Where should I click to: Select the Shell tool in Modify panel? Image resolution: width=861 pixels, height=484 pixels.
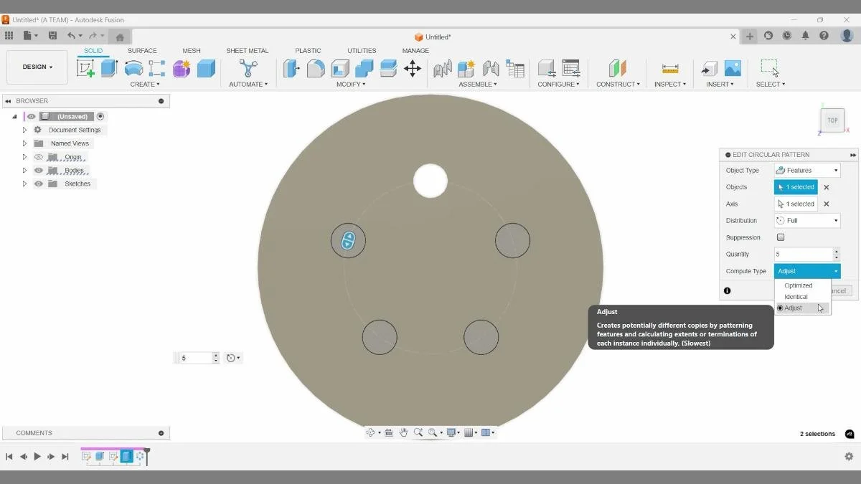339,68
